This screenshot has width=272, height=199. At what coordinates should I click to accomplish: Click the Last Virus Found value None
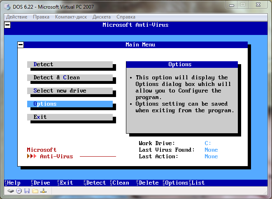(211, 150)
